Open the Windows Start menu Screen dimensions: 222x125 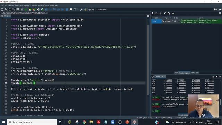pos(3,122)
